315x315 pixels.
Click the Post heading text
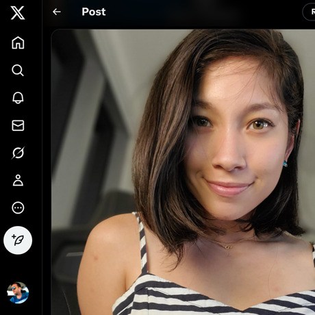(x=94, y=12)
